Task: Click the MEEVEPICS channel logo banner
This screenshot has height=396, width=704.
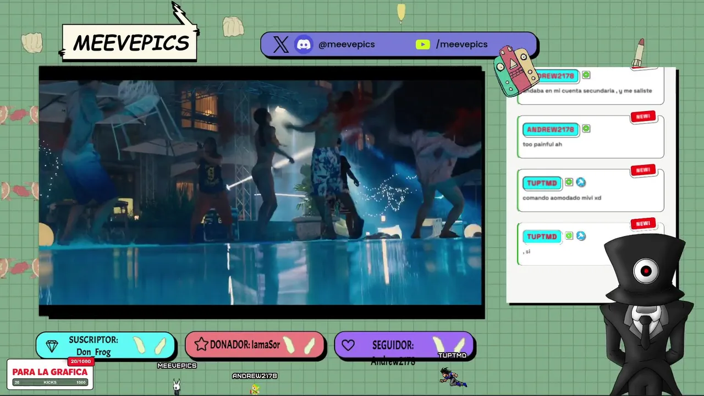Action: click(130, 42)
